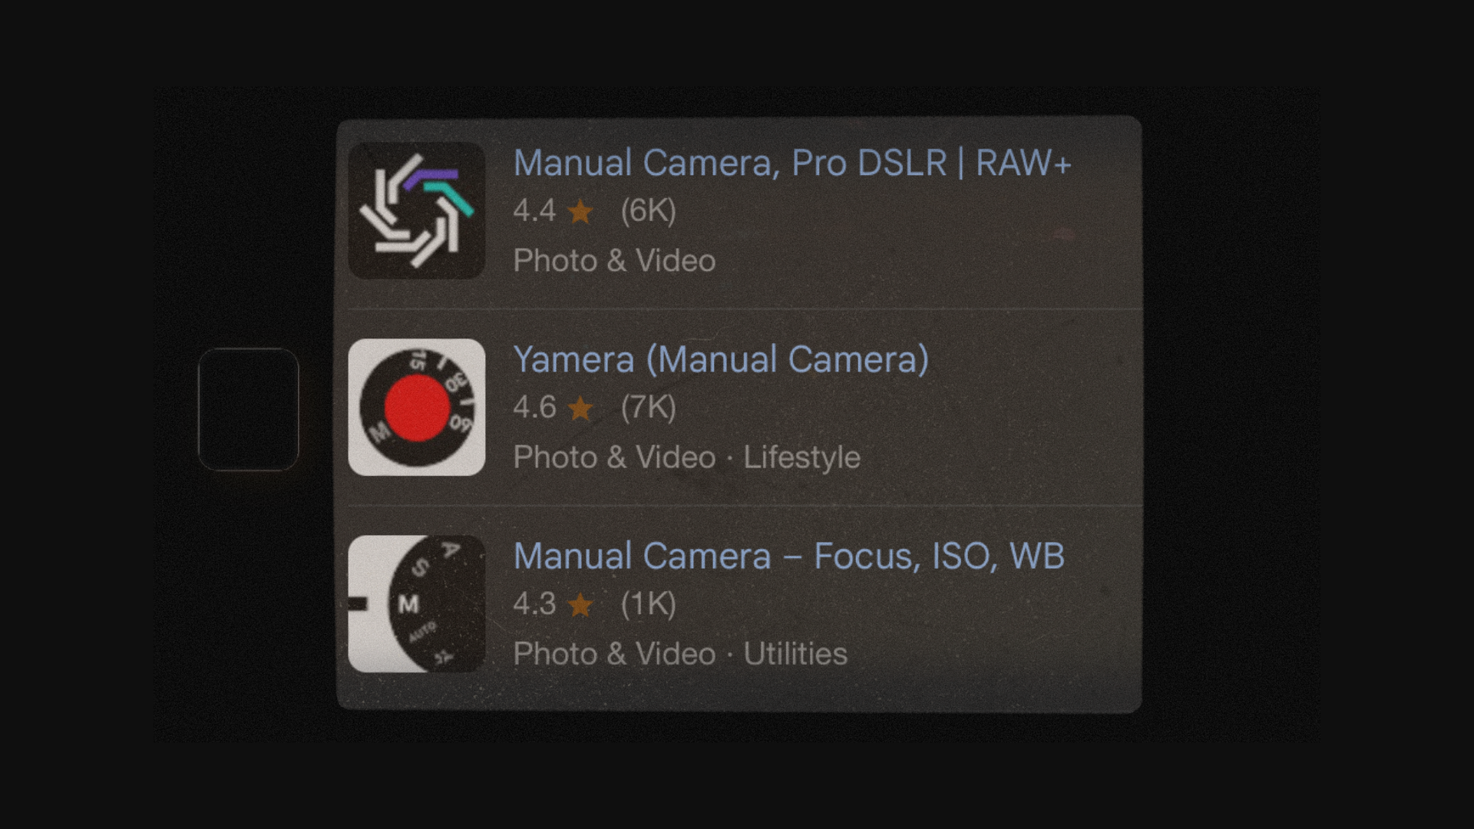Click the (6K) review count
Viewport: 1474px width, 829px height.
(x=648, y=211)
